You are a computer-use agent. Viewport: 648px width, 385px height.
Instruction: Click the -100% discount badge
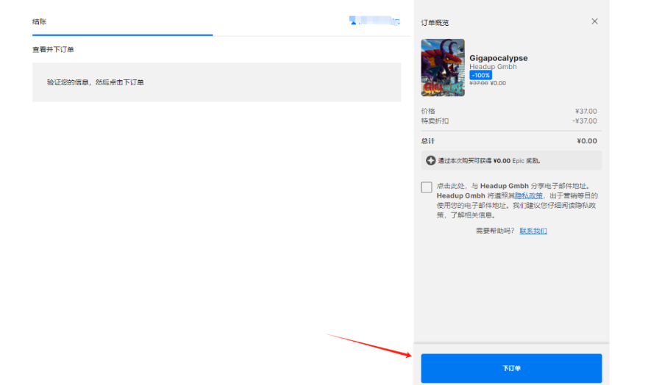point(480,75)
